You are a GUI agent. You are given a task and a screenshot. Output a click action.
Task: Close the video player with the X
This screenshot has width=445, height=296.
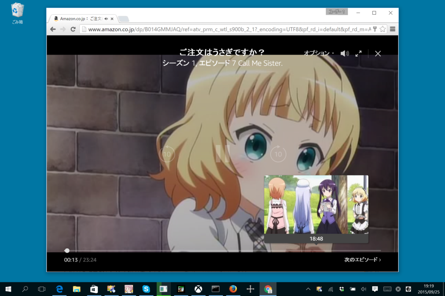point(378,53)
